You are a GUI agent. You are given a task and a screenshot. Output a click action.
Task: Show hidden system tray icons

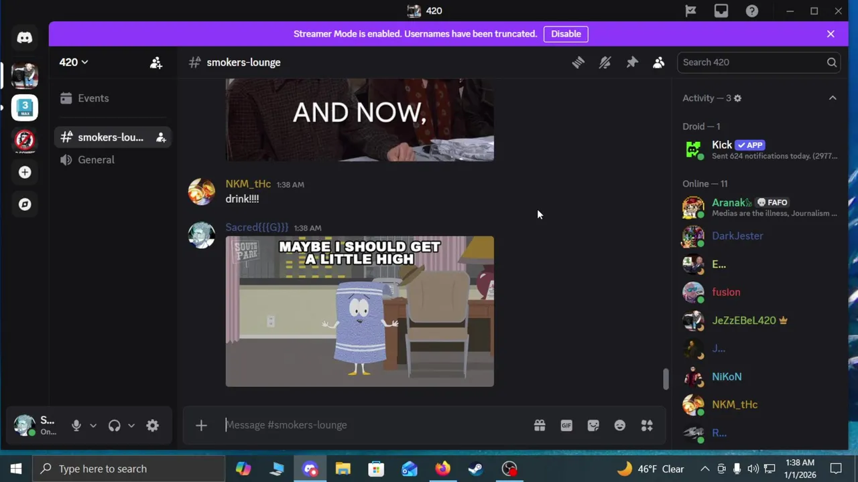705,469
